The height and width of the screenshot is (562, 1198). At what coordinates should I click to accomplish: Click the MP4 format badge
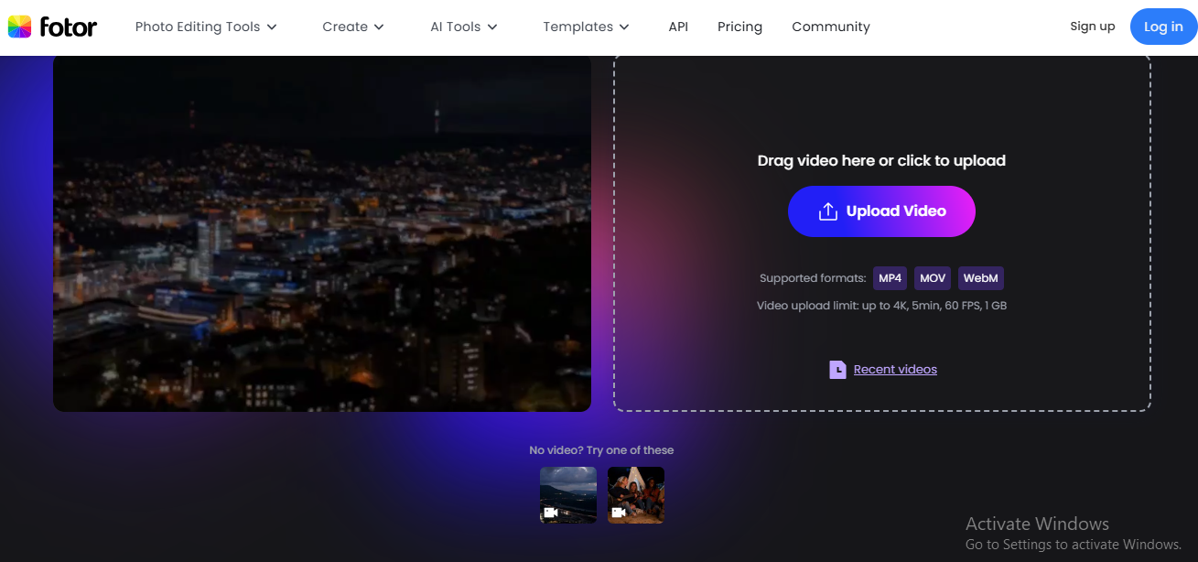pyautogui.click(x=890, y=278)
